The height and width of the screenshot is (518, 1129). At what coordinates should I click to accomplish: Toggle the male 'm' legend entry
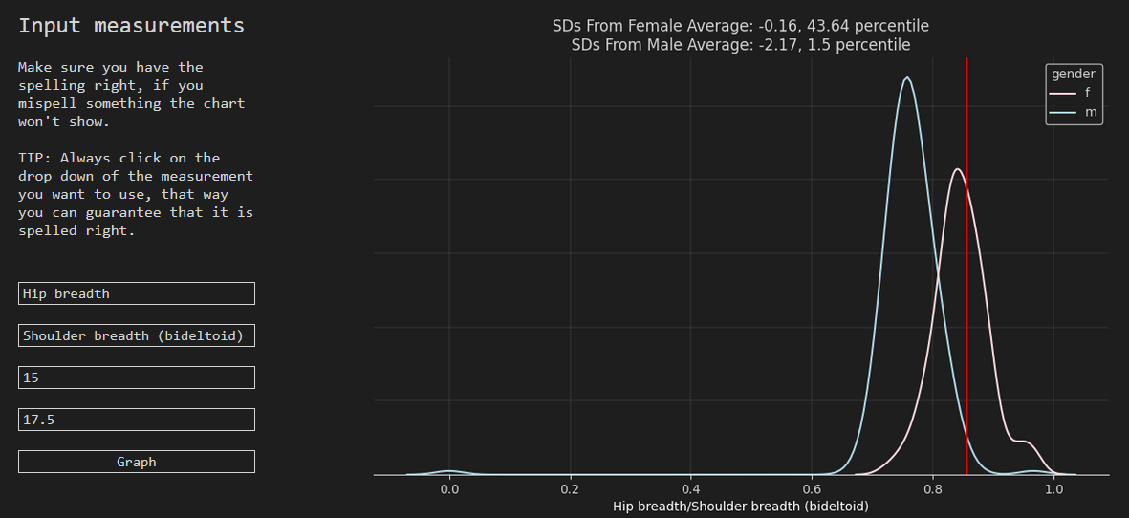click(1073, 112)
